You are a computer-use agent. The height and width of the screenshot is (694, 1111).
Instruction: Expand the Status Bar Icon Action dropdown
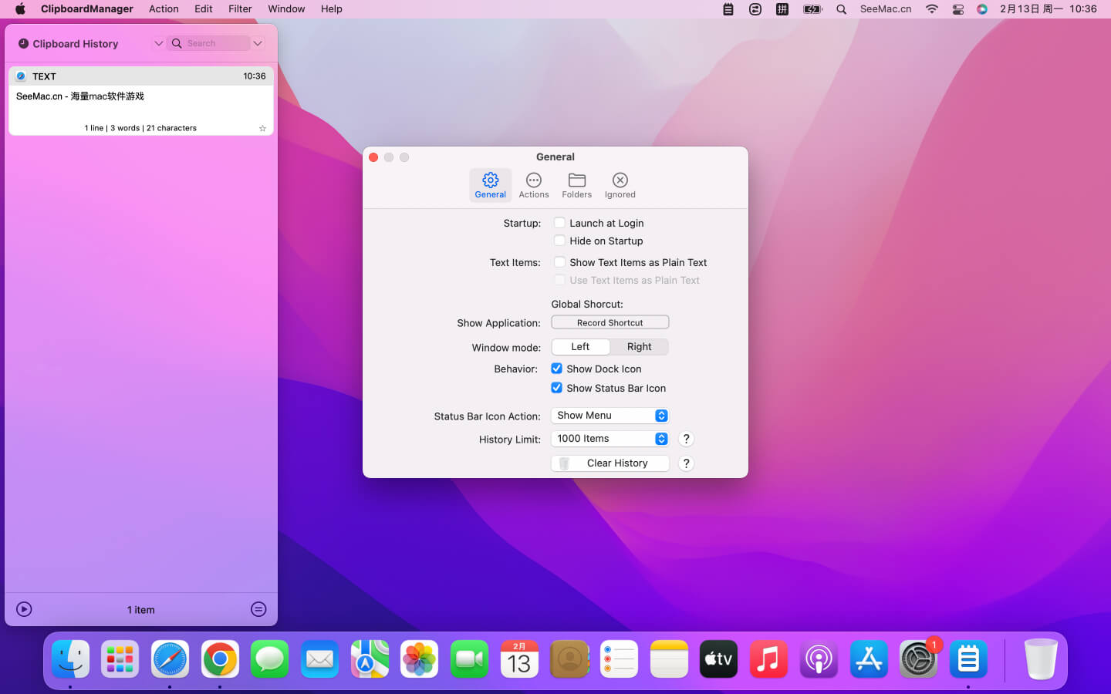coord(610,416)
